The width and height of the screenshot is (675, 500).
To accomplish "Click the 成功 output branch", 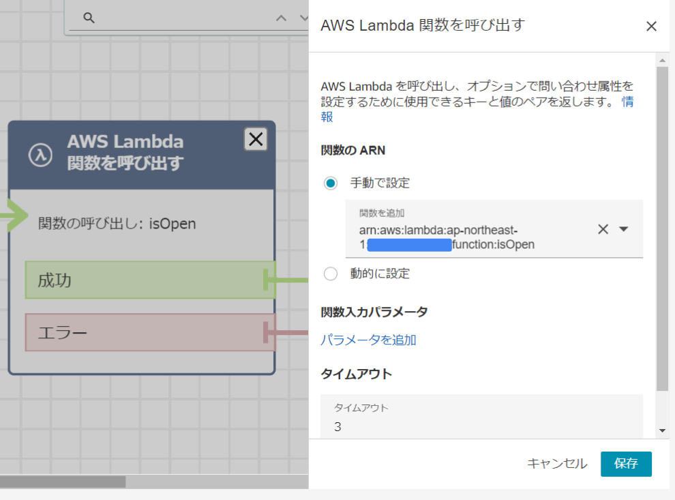I will tap(150, 280).
